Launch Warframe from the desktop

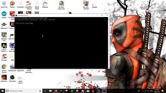click(45, 4)
